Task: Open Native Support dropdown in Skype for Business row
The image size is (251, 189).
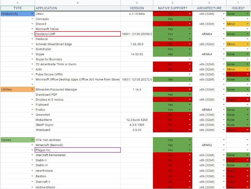Action: tap(190, 59)
